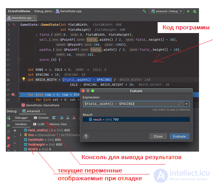The image size is (213, 185).
Task: Open View Breakpoints red circles icon
Action: click(x=9, y=145)
